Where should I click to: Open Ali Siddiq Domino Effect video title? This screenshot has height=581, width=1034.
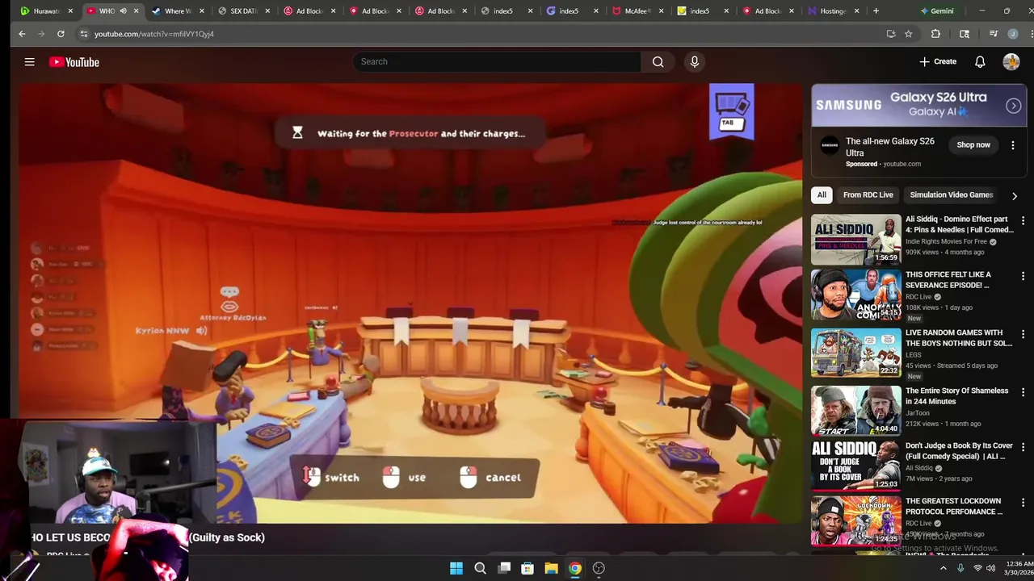tap(959, 224)
